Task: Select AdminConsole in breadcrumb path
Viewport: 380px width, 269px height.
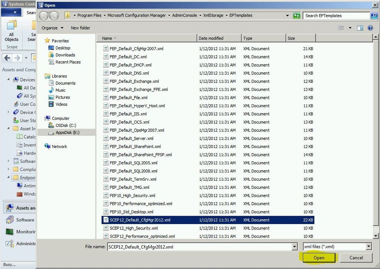Action: coord(184,15)
